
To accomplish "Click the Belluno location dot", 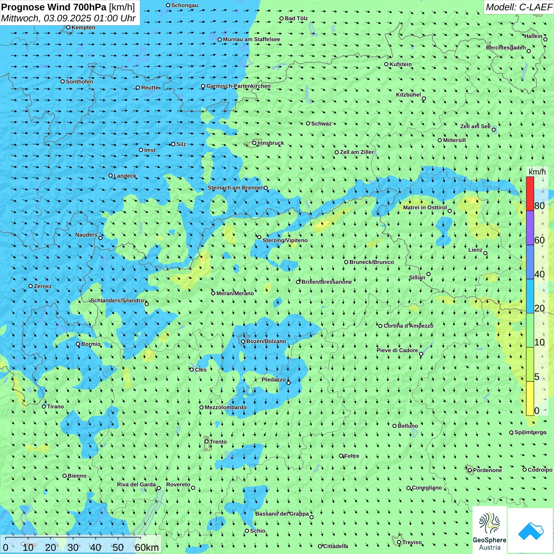I will click(394, 426).
